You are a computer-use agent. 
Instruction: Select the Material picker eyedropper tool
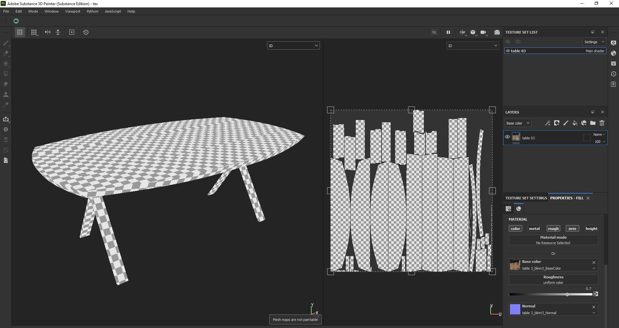(x=6, y=105)
